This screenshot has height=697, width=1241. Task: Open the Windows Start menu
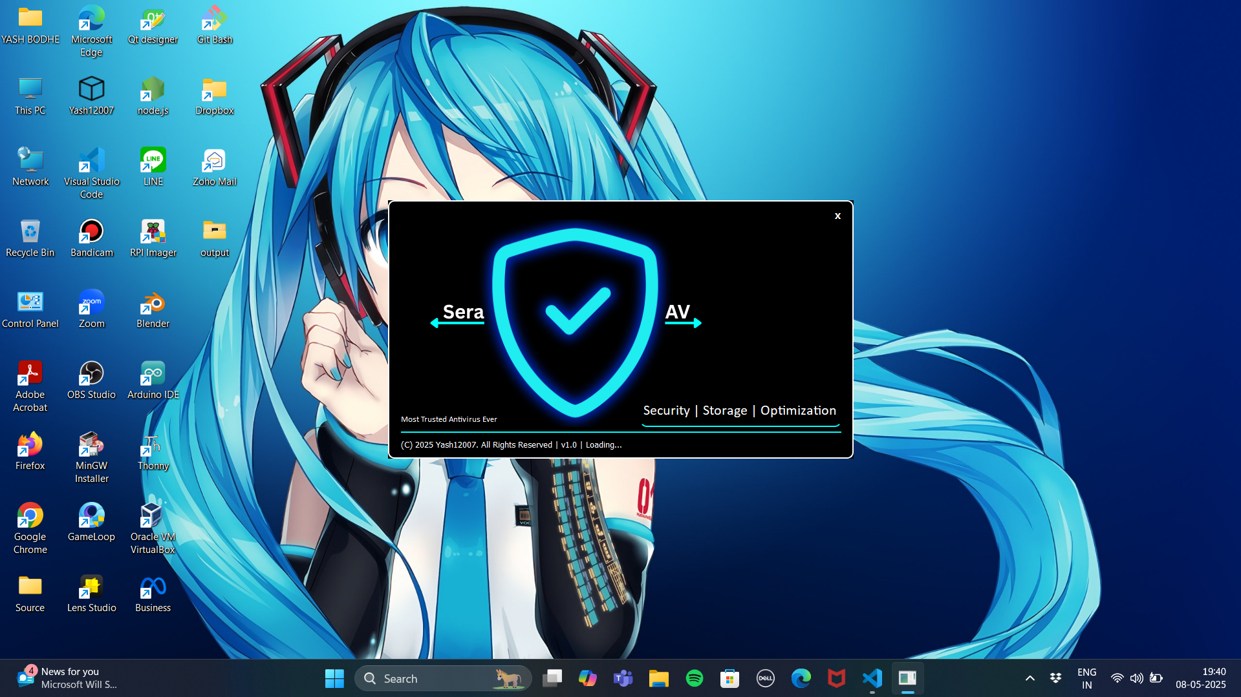(x=334, y=678)
